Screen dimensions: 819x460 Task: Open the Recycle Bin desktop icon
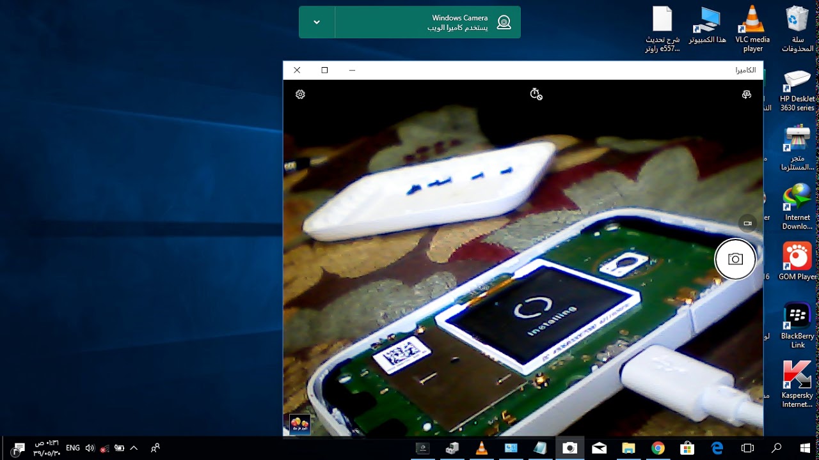click(x=797, y=29)
